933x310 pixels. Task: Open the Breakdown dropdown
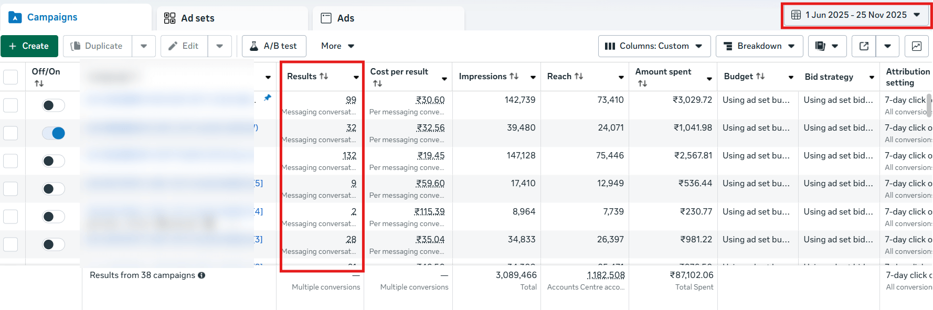click(x=759, y=46)
